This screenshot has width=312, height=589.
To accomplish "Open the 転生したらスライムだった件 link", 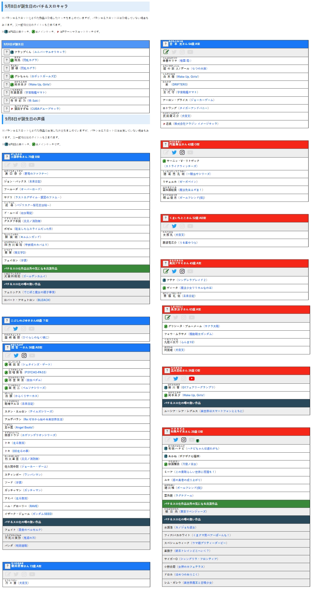I will (33, 229).
